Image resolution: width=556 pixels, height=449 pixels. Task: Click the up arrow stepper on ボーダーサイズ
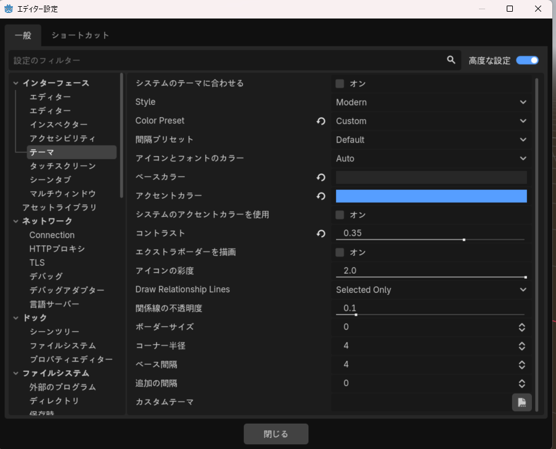pyautogui.click(x=521, y=324)
